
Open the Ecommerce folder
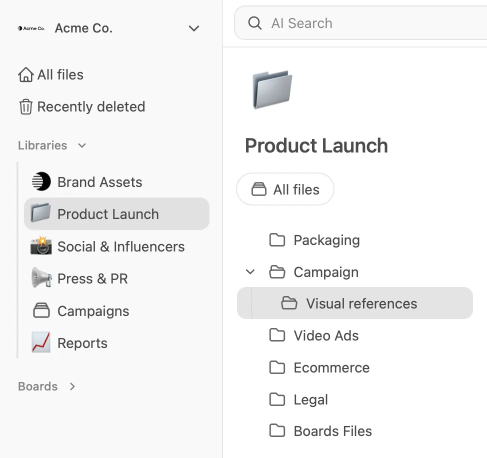(331, 367)
